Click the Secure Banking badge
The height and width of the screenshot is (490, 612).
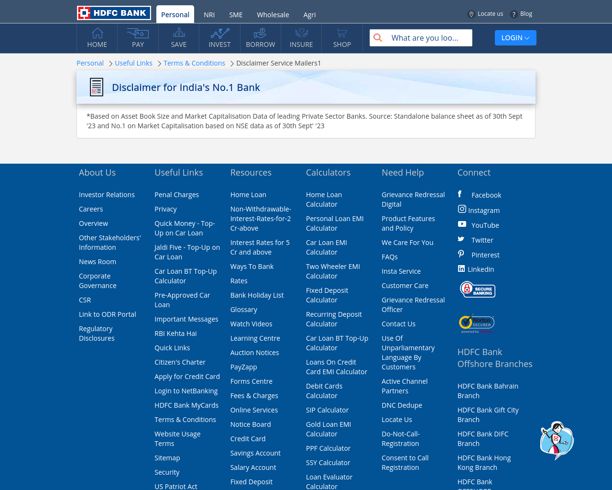point(478,290)
